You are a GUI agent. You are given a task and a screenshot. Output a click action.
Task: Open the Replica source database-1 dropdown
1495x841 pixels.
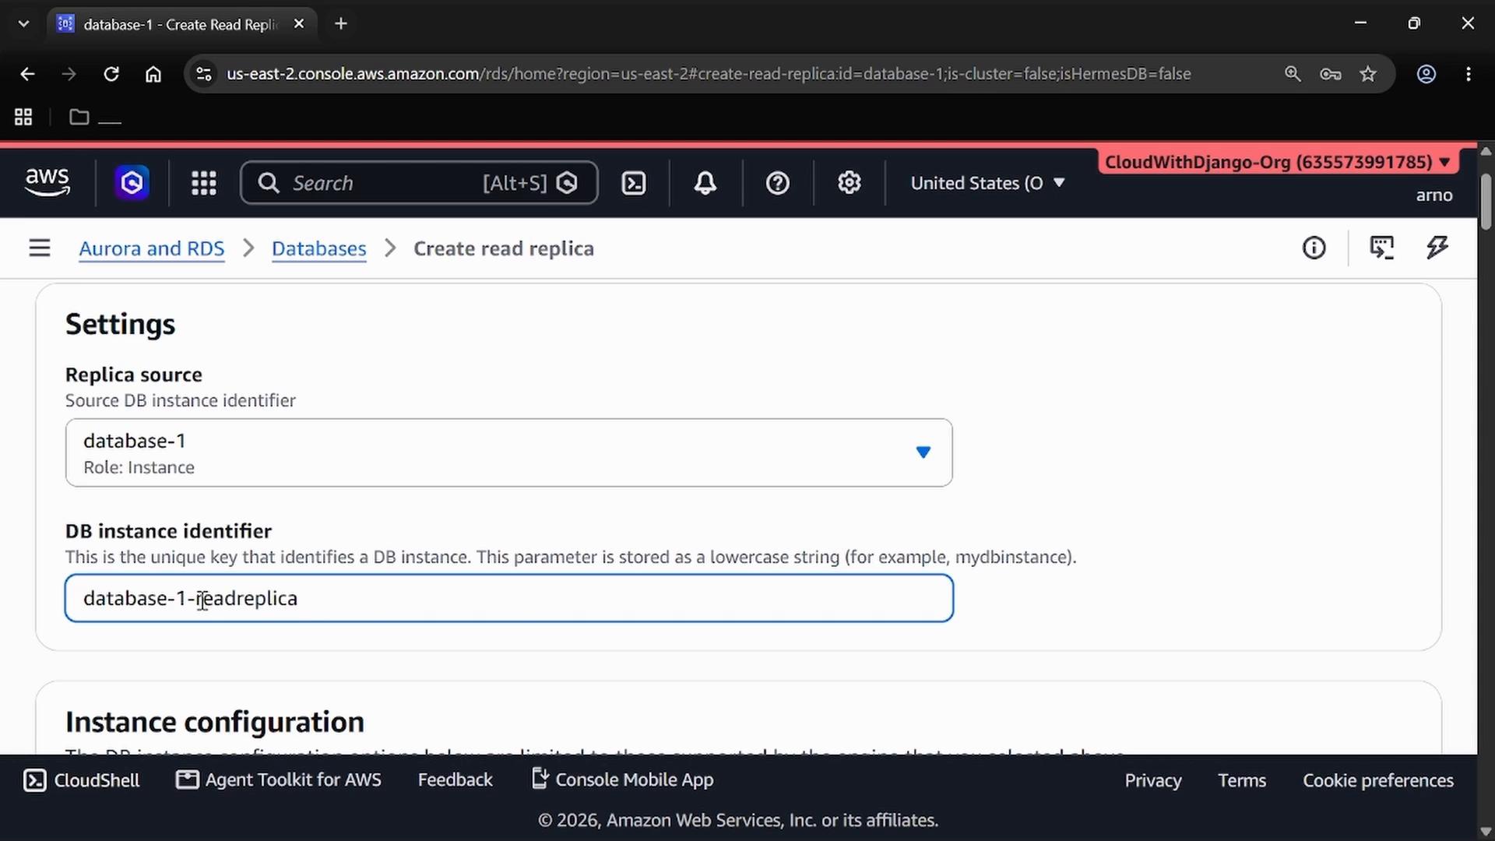pyautogui.click(x=508, y=452)
